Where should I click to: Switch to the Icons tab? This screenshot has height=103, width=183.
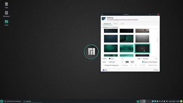point(122,23)
